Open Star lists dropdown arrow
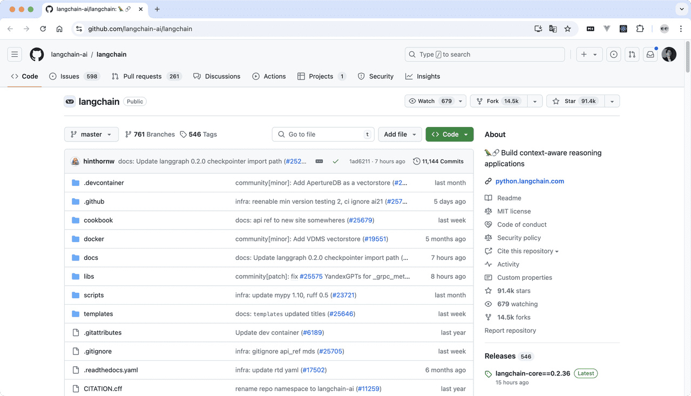 pyautogui.click(x=612, y=101)
